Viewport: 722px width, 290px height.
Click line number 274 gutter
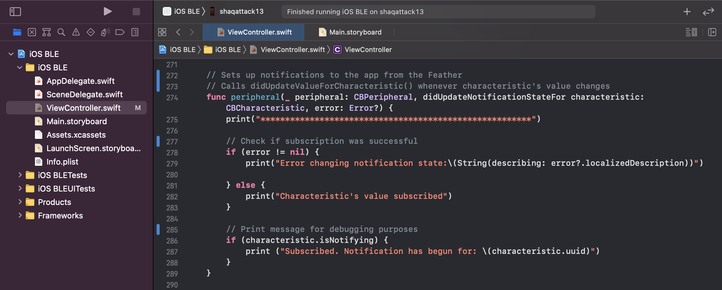172,98
